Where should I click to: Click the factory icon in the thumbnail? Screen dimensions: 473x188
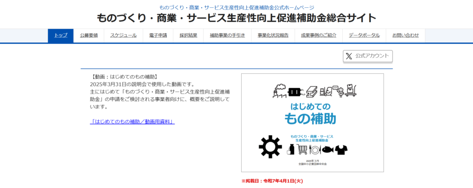pyautogui.click(x=279, y=90)
